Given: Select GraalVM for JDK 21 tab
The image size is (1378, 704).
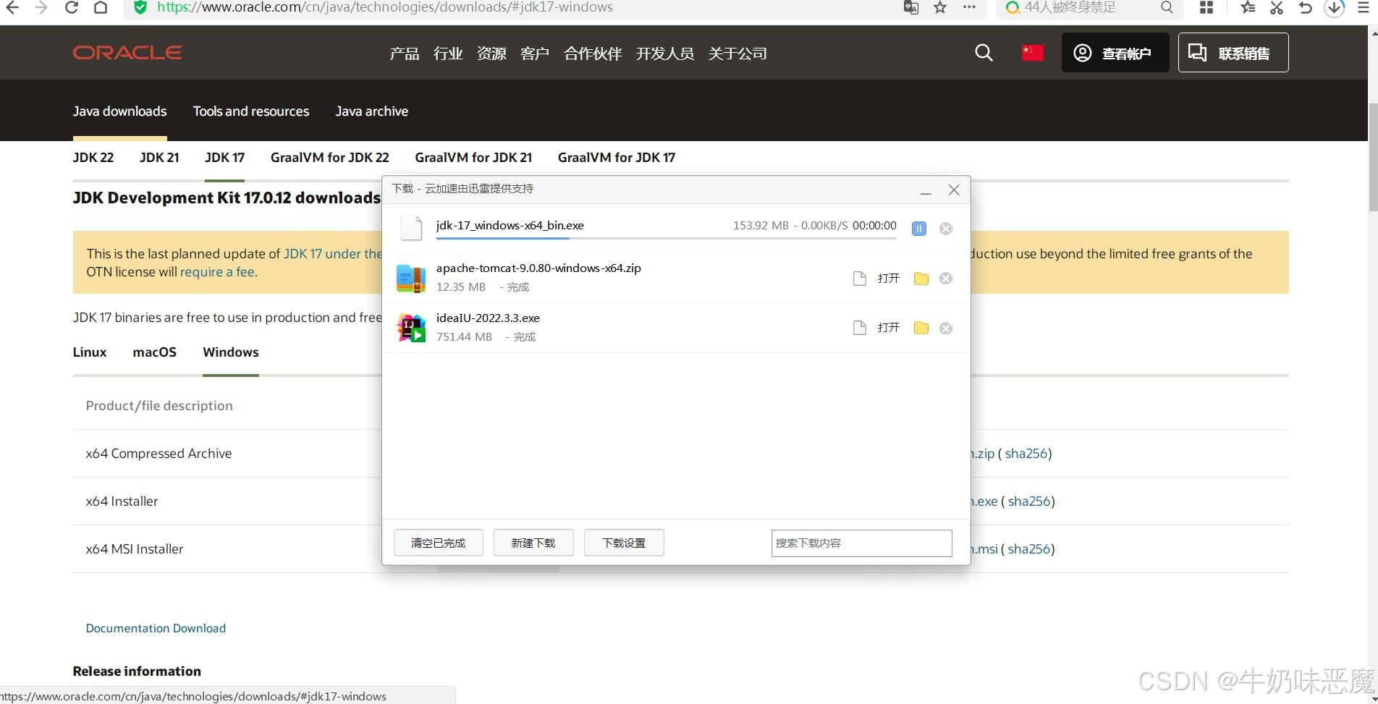Looking at the screenshot, I should [473, 158].
